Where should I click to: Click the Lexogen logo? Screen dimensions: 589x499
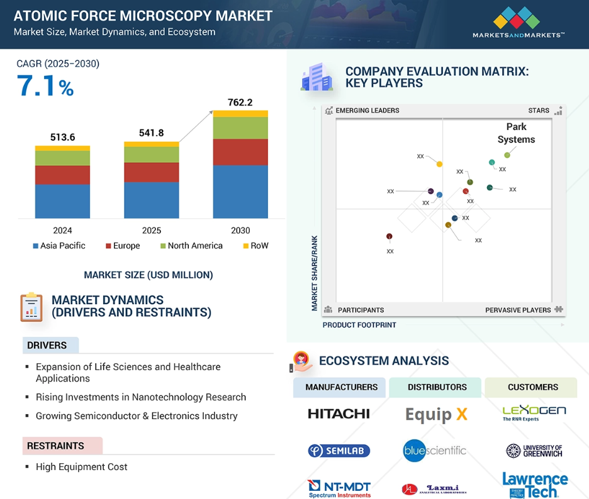tap(534, 413)
